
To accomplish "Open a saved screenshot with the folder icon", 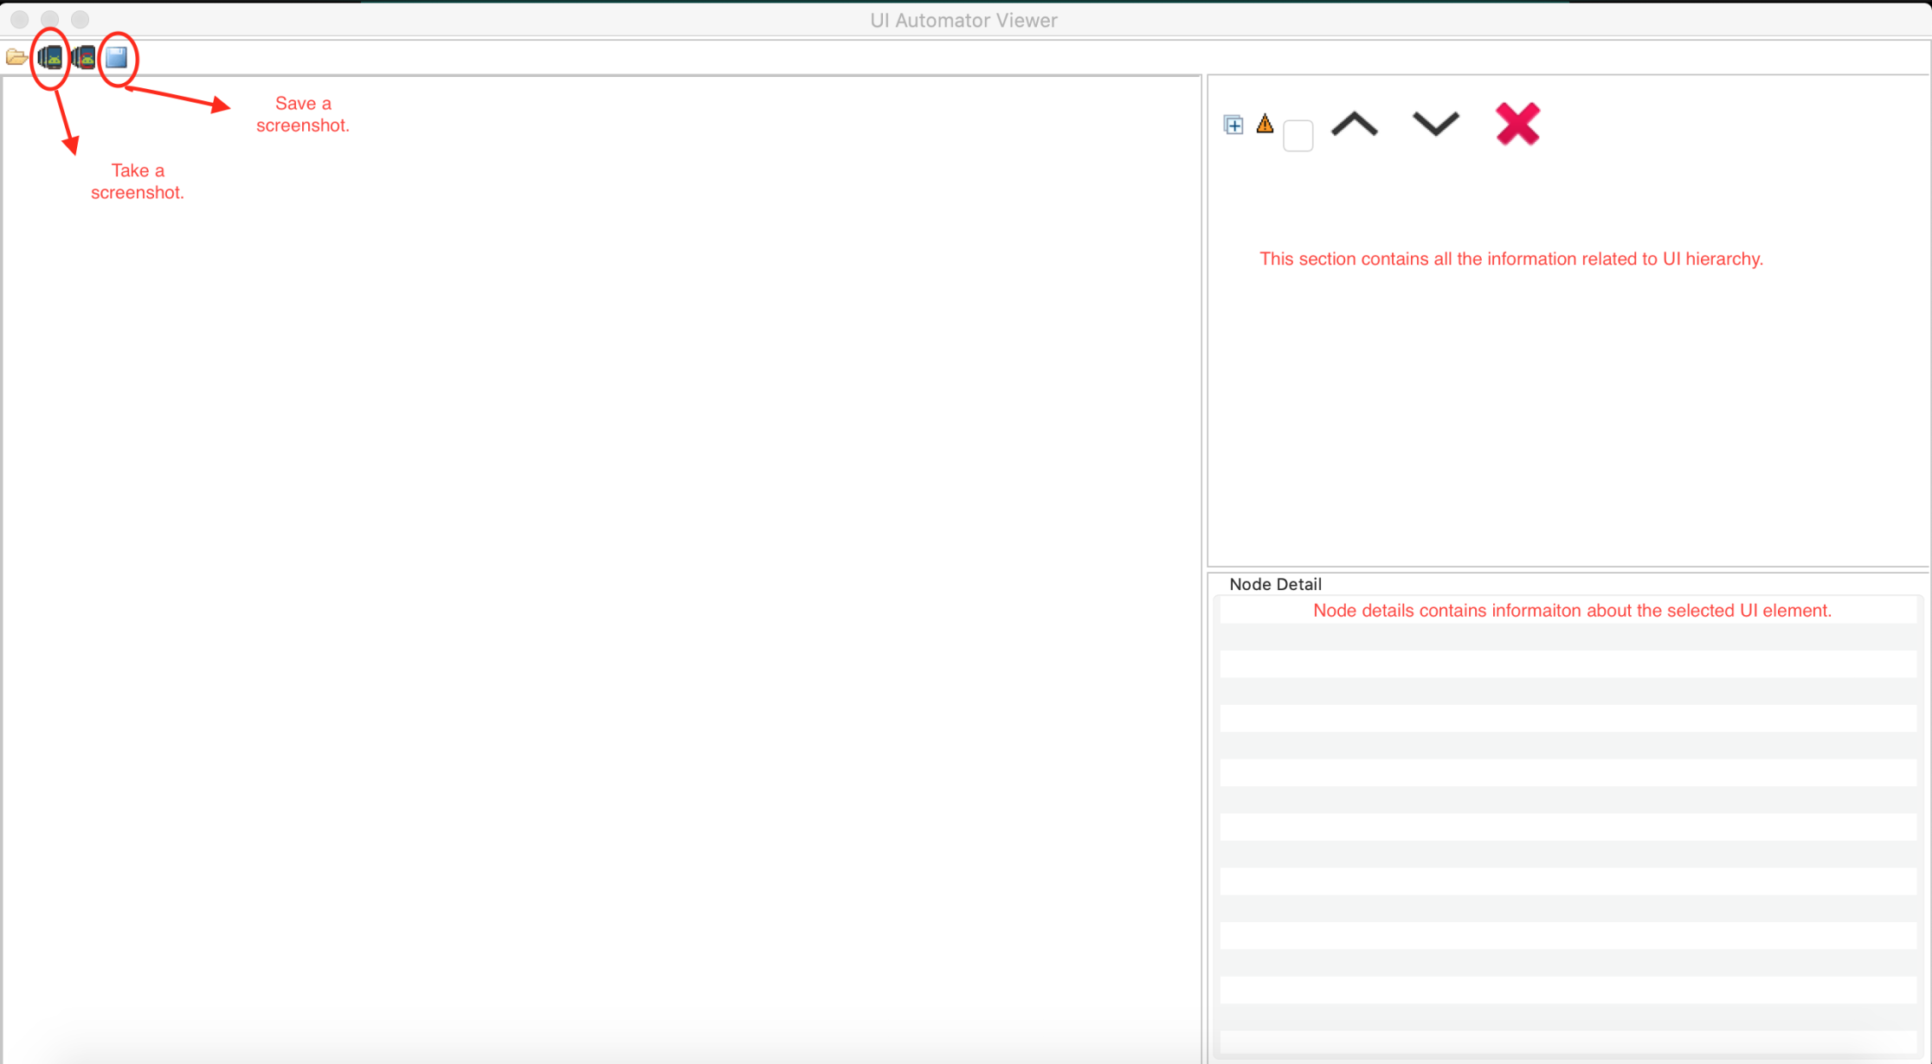I will coord(16,58).
